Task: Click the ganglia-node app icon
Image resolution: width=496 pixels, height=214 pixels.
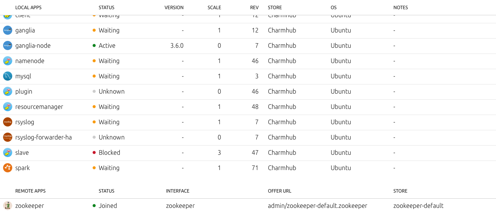Action: coord(8,45)
